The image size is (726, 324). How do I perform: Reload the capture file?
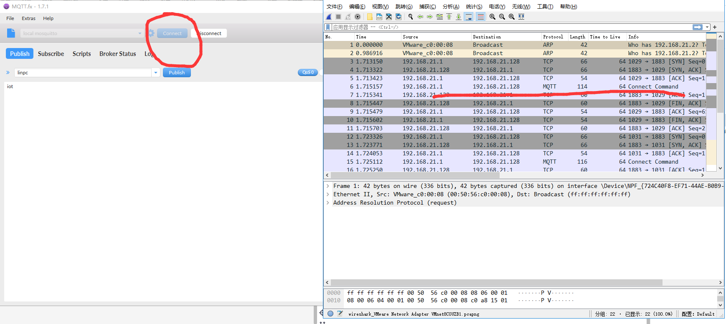(399, 17)
